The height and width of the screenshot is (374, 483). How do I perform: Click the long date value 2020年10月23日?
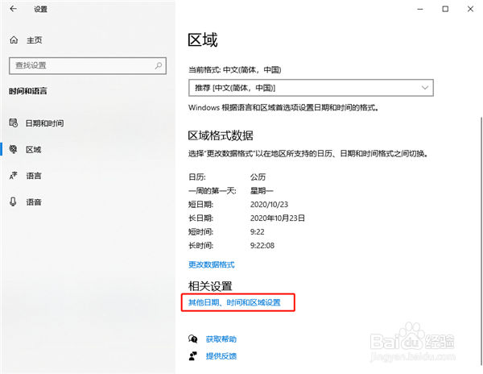[x=278, y=218]
